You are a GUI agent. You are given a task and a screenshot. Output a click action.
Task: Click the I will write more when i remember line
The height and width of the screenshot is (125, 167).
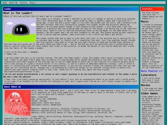coord(22,52)
